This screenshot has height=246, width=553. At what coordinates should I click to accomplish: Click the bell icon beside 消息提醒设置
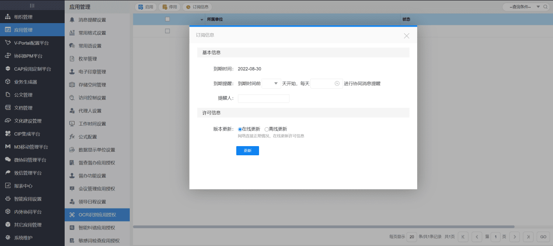coord(72,20)
